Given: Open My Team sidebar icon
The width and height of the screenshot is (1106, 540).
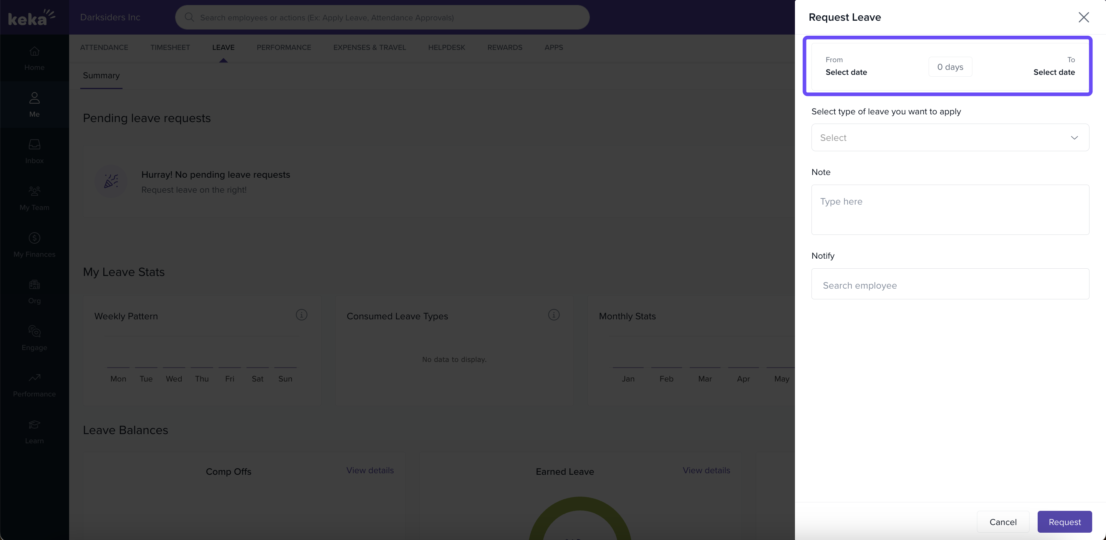Looking at the screenshot, I should point(34,191).
